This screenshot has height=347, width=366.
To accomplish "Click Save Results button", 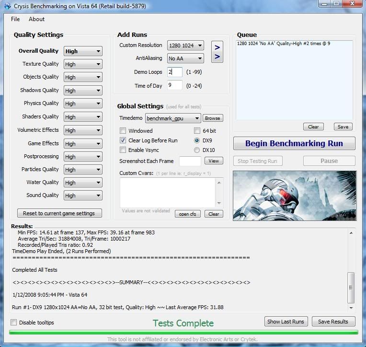I will click(x=333, y=322).
